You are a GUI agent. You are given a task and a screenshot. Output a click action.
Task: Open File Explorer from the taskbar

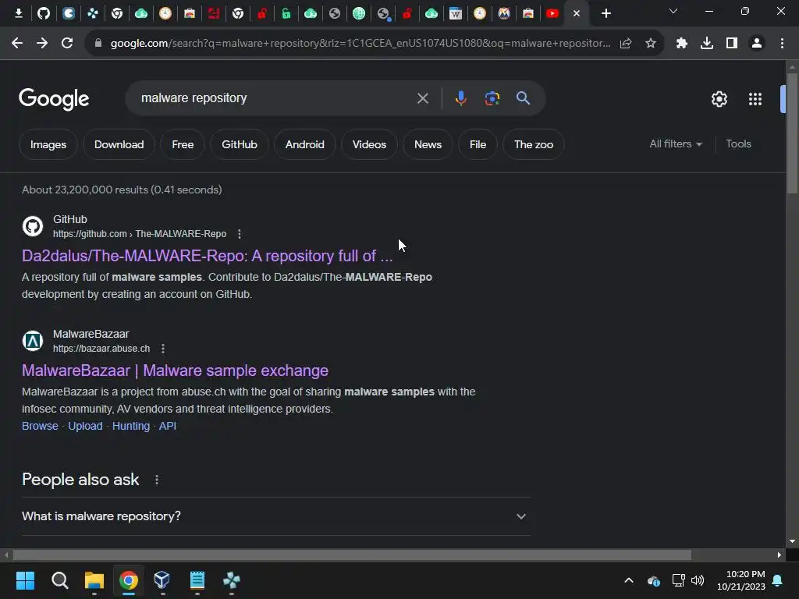pyautogui.click(x=94, y=580)
